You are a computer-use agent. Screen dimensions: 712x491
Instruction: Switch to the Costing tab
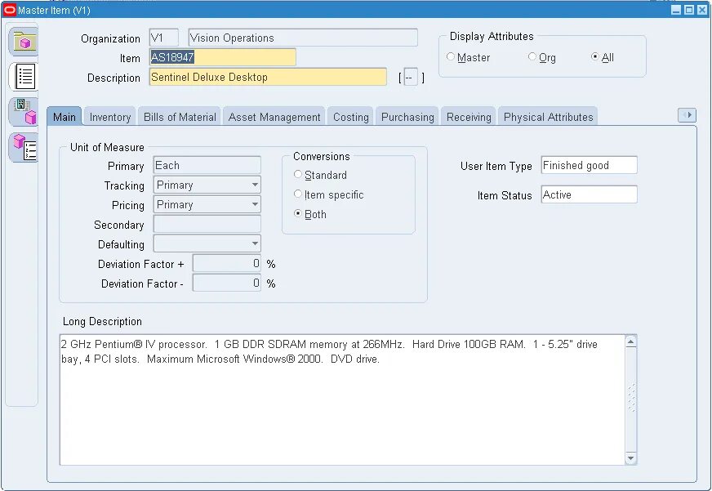[x=350, y=117]
